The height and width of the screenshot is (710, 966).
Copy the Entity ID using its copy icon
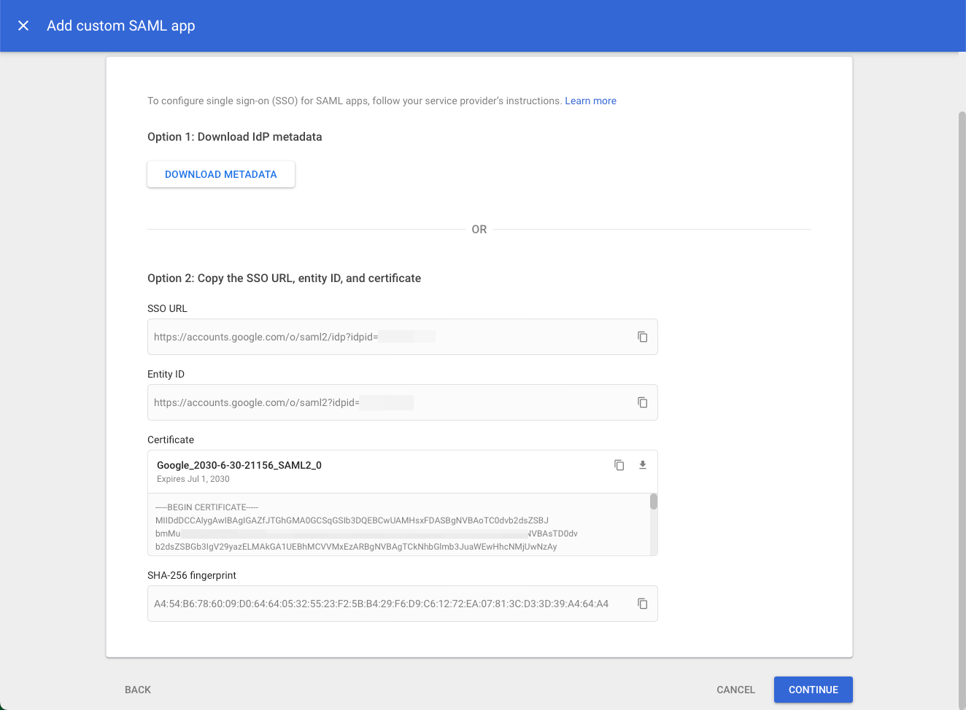[642, 402]
